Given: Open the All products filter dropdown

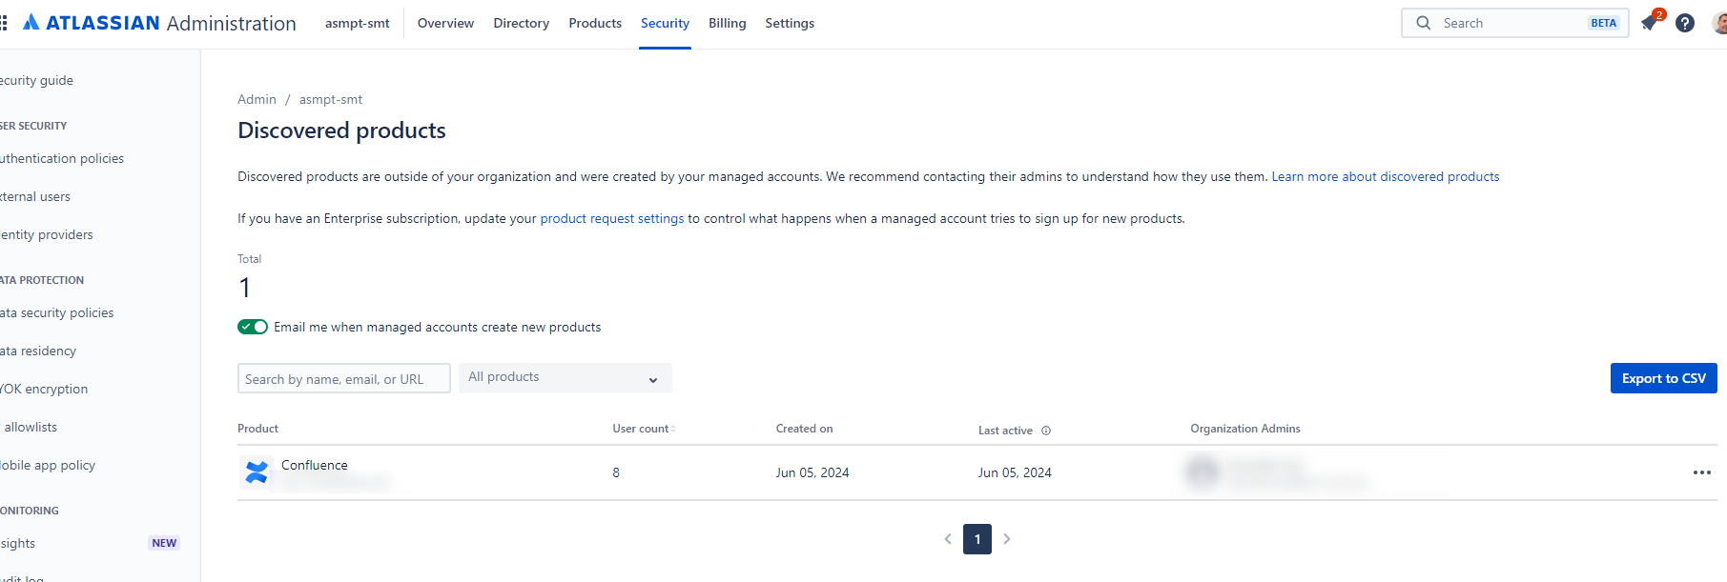Looking at the screenshot, I should coord(565,378).
